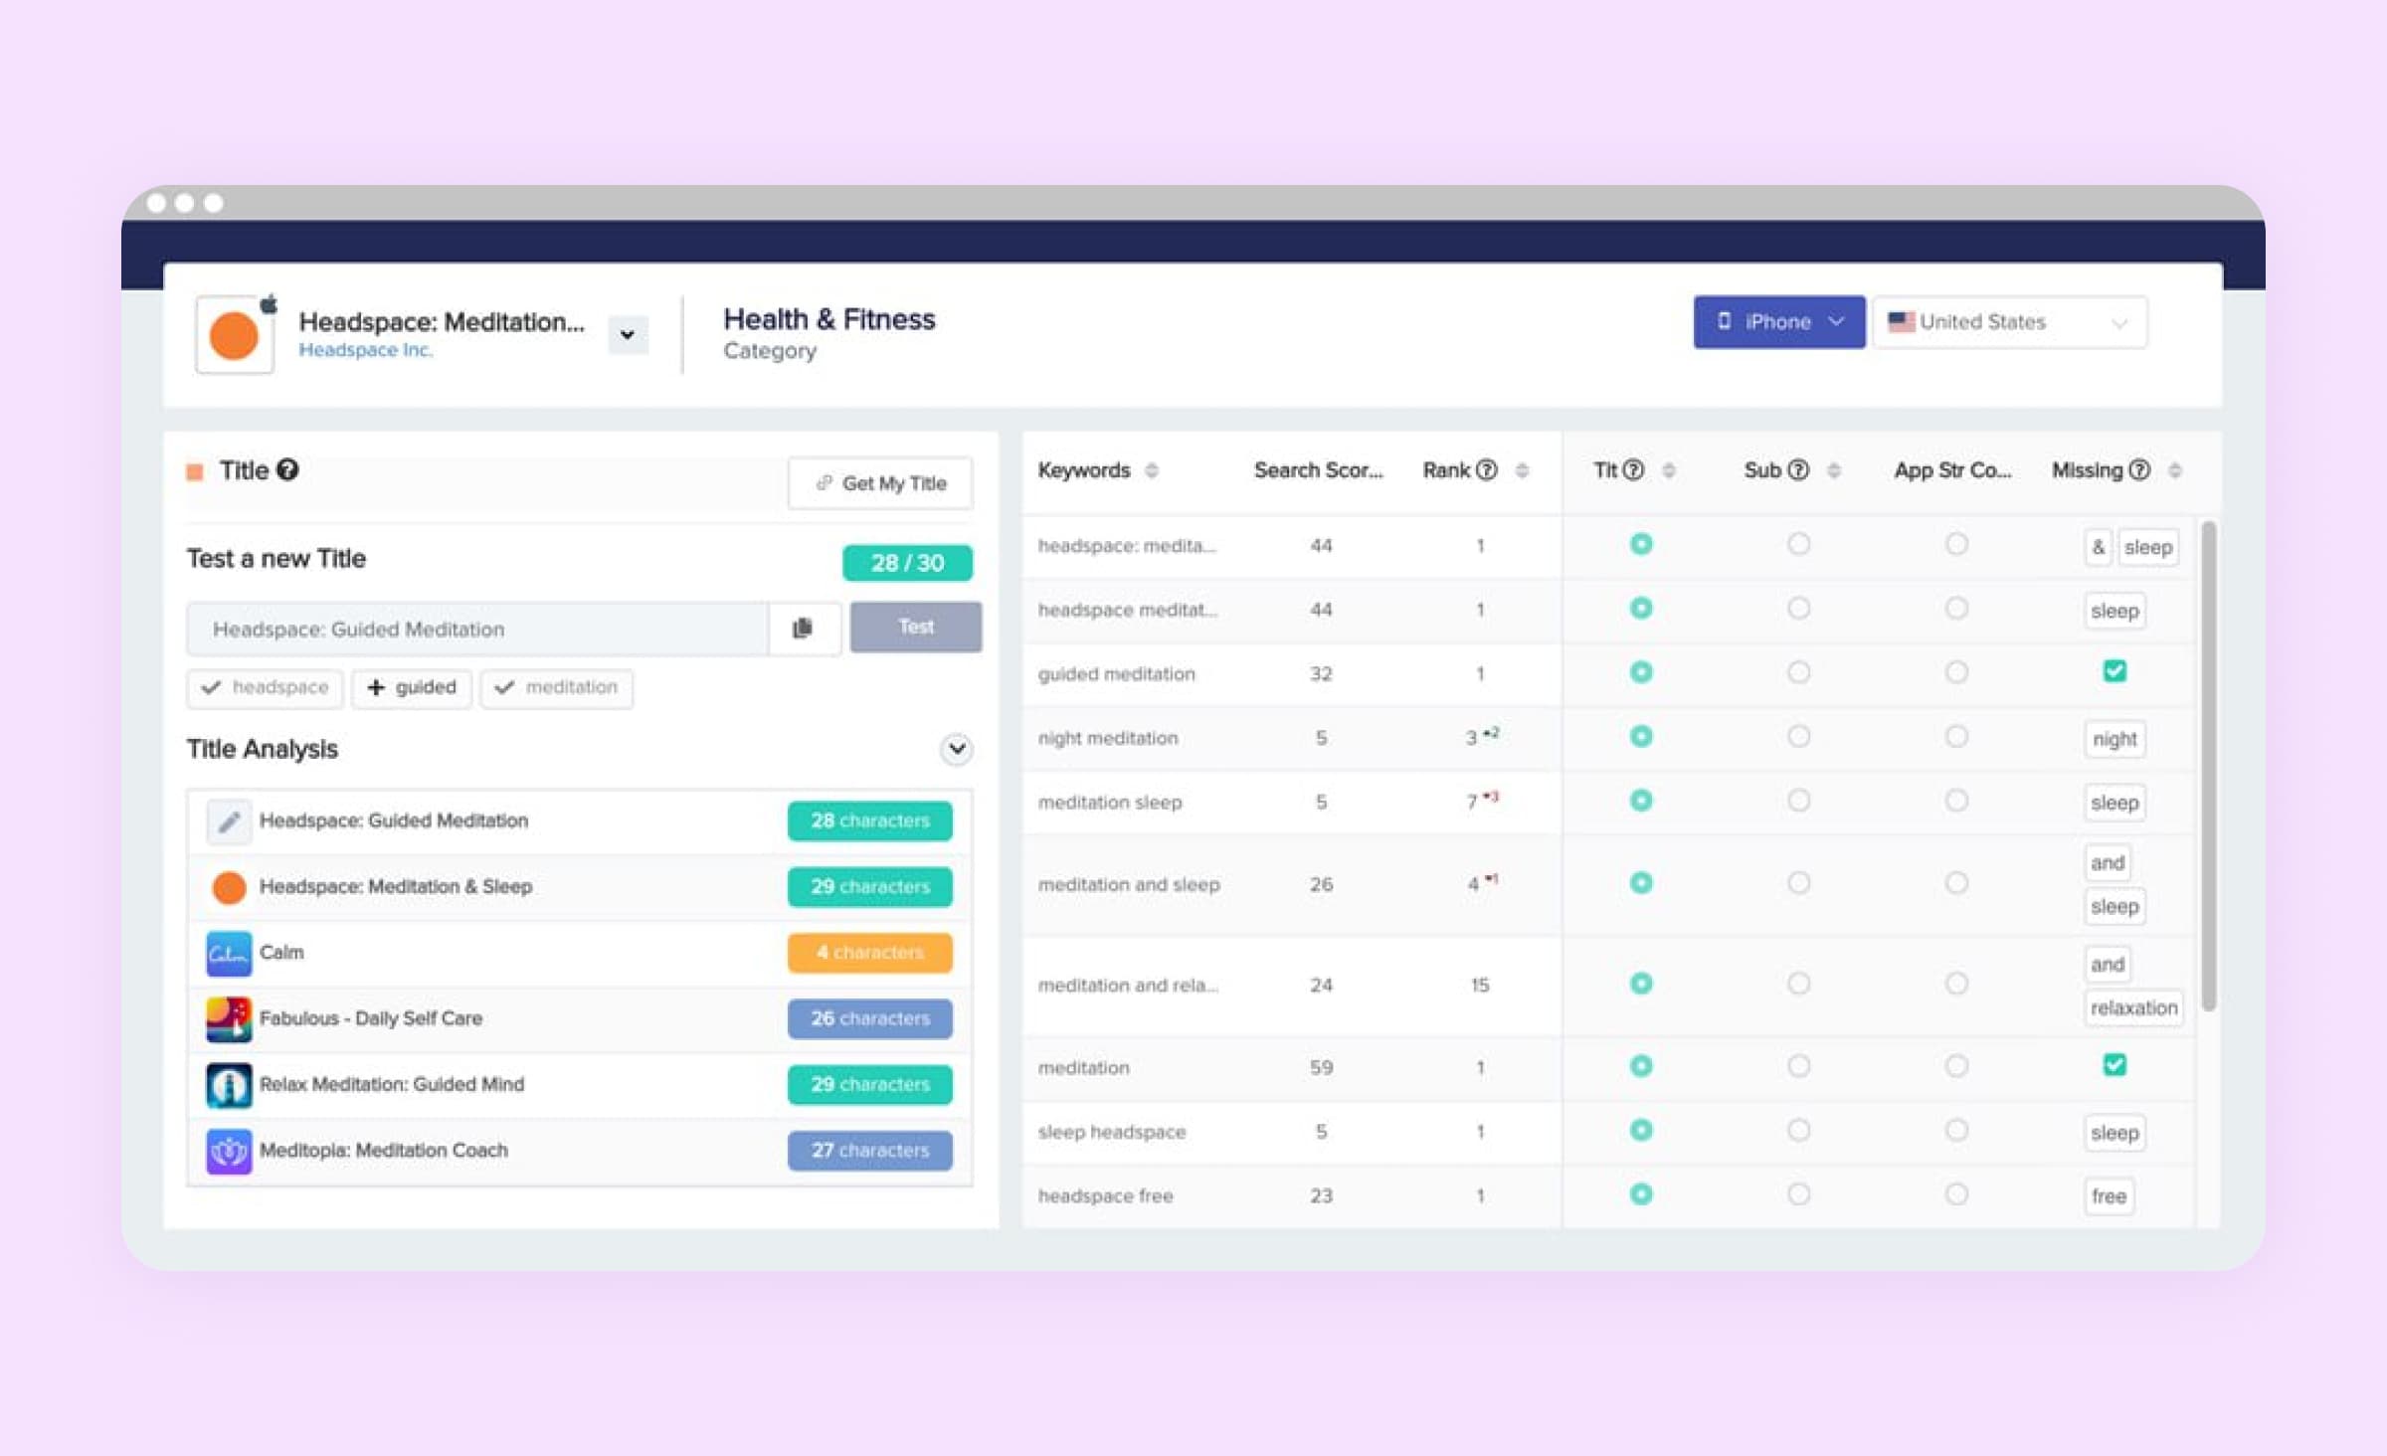This screenshot has height=1456, width=2387.
Task: Sort by the Sub column arrows
Action: [1834, 470]
